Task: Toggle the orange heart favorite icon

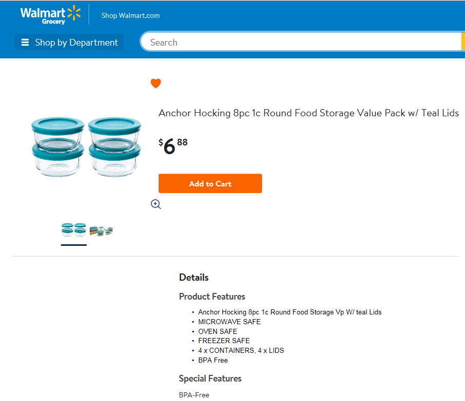Action: click(x=156, y=83)
